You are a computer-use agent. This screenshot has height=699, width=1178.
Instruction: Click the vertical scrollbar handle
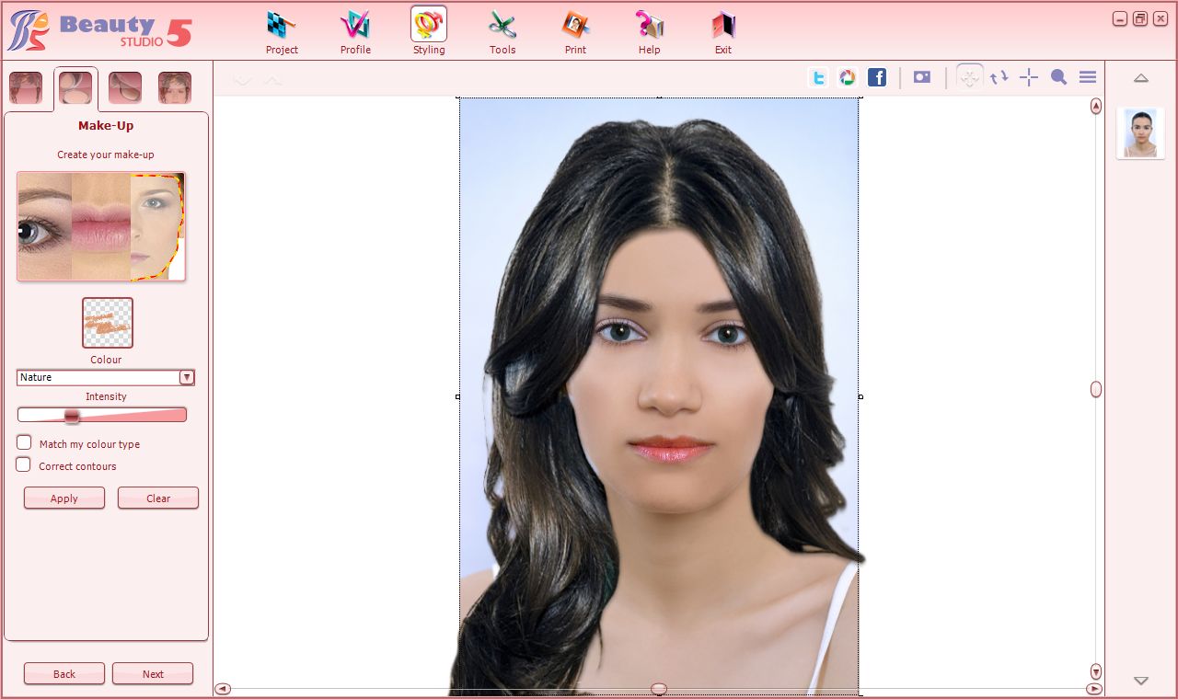coord(1096,389)
